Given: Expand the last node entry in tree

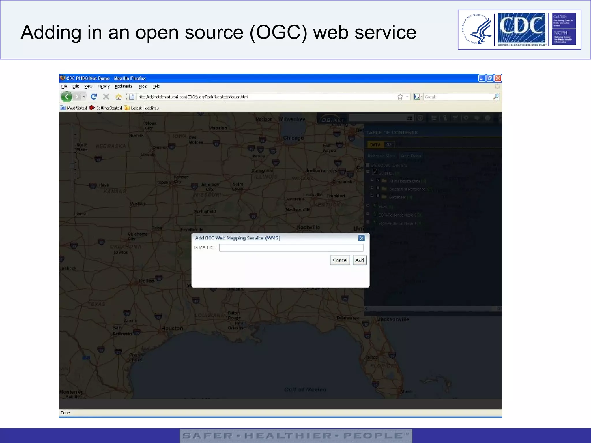Looking at the screenshot, I should [368, 222].
